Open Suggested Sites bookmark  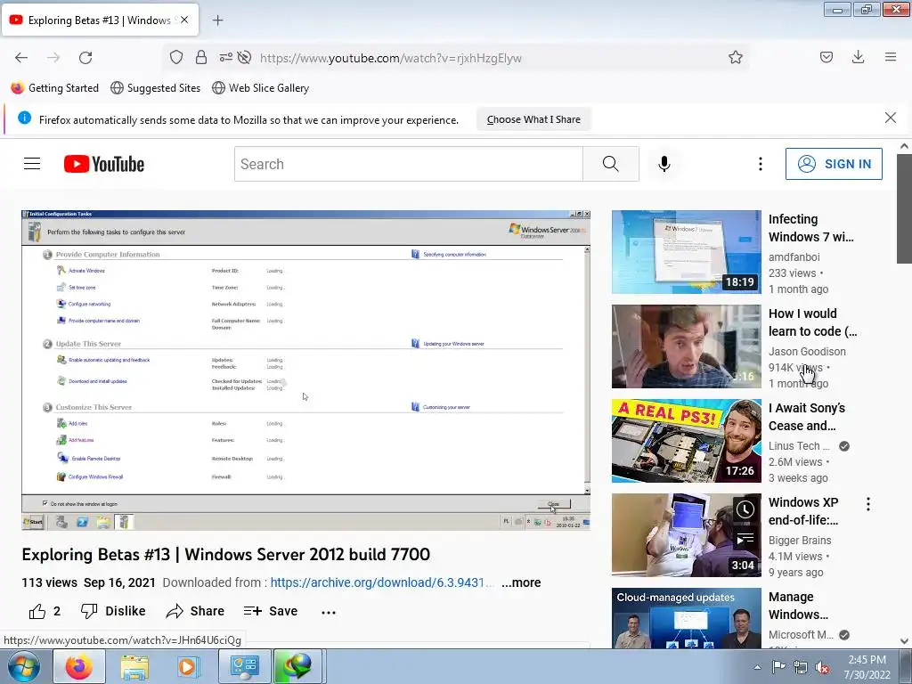point(156,88)
